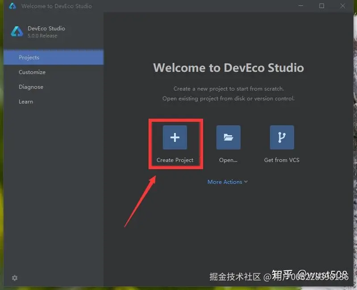Image resolution: width=357 pixels, height=290 pixels.
Task: Click the Create Project label
Action: 175,160
